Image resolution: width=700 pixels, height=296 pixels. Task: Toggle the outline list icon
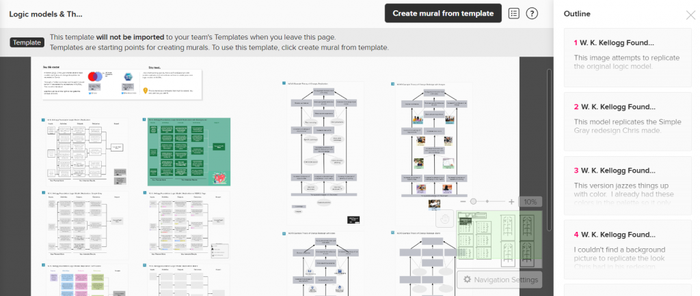point(514,14)
